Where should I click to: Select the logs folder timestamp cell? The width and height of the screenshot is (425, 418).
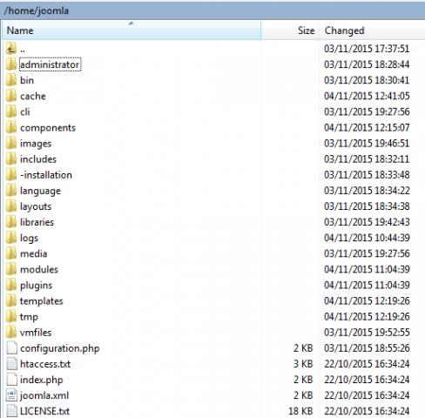pyautogui.click(x=367, y=238)
